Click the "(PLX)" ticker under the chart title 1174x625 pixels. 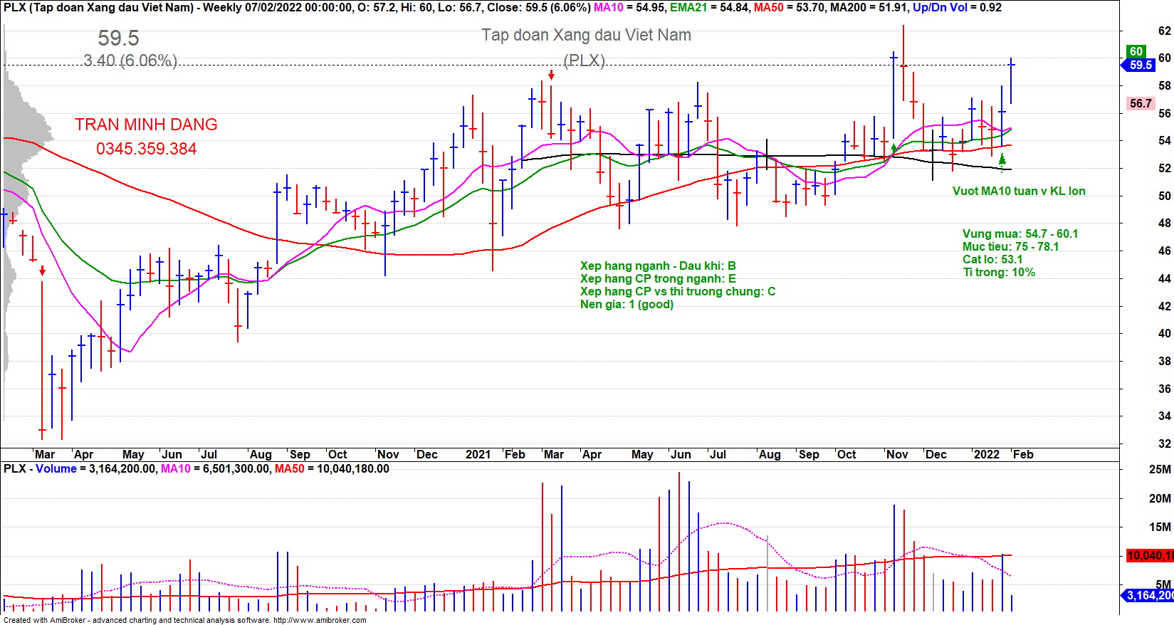pyautogui.click(x=585, y=61)
